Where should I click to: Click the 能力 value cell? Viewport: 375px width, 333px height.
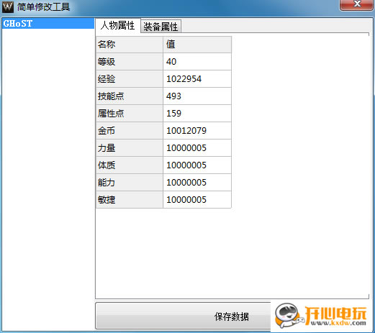pyautogui.click(x=197, y=183)
